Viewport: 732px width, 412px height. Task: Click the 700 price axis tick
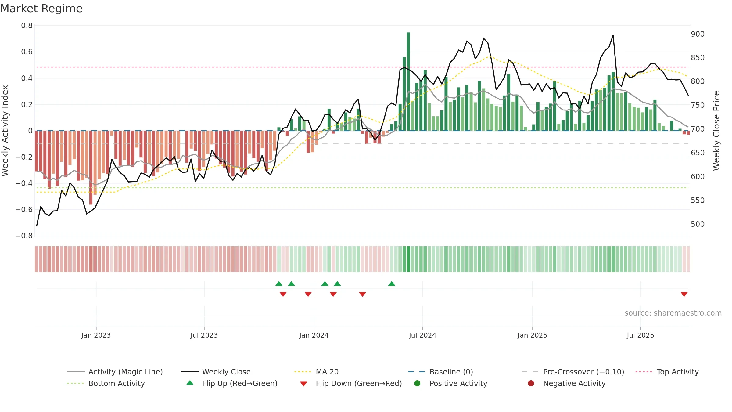[698, 129]
